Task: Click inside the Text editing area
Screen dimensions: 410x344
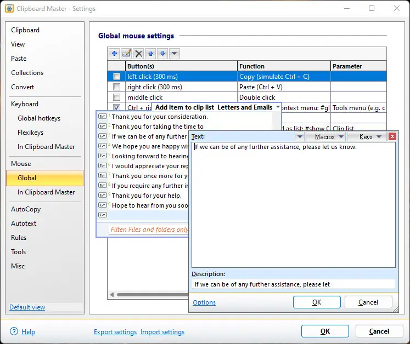Action: click(294, 205)
